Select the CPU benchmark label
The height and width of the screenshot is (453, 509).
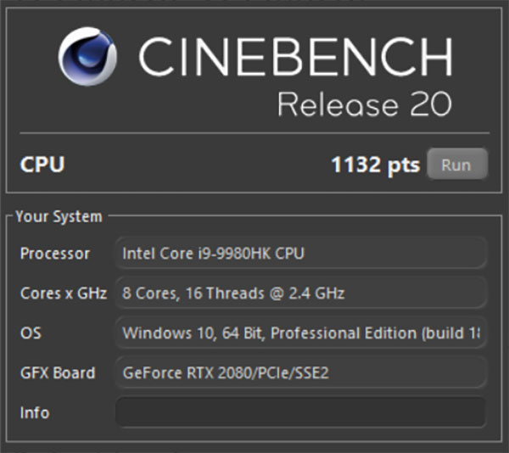(42, 164)
